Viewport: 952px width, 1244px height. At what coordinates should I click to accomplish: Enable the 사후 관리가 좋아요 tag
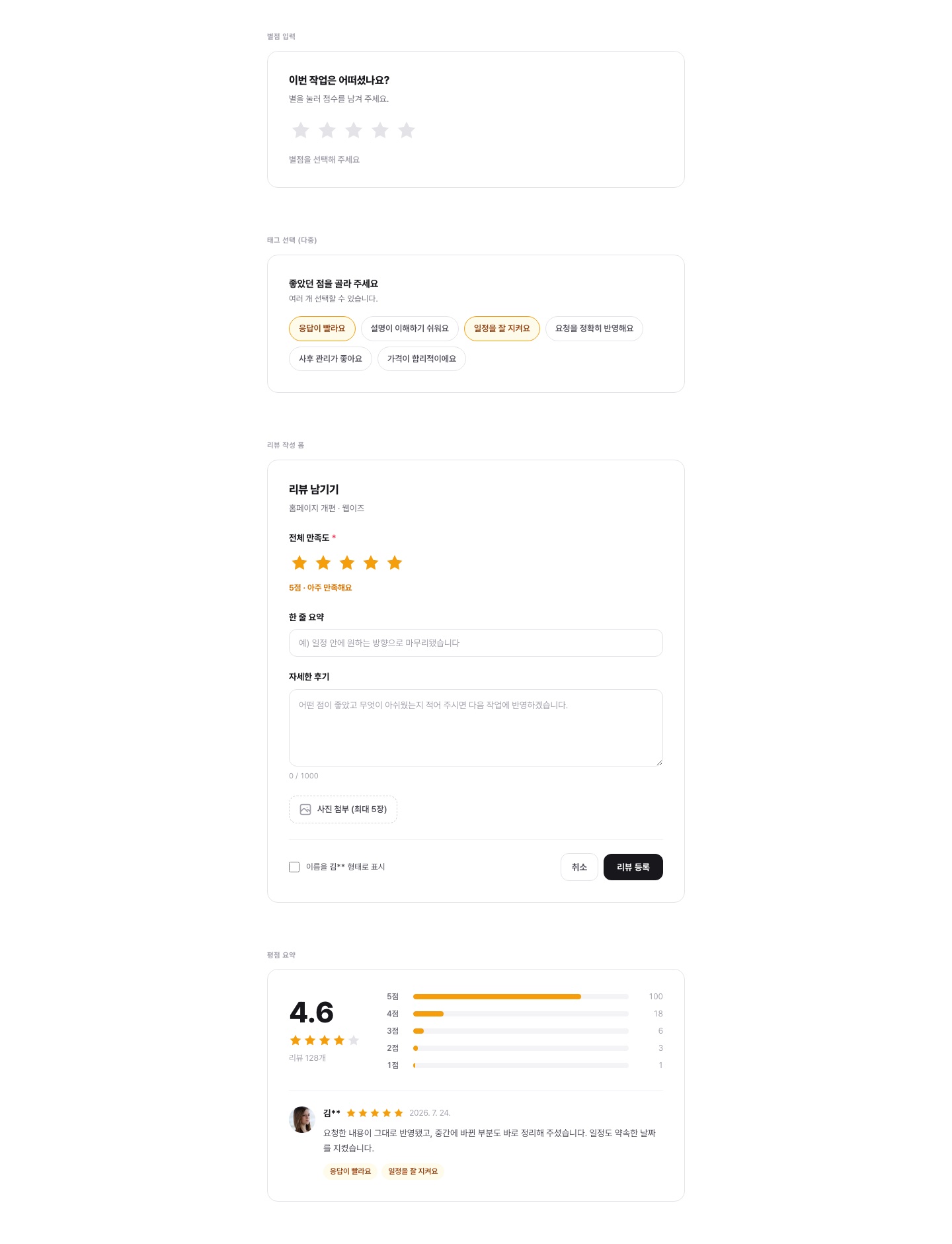pos(331,358)
